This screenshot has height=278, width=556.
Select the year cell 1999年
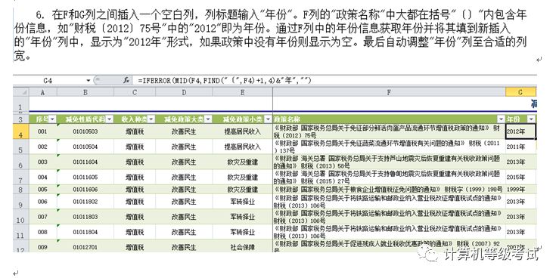[x=520, y=190]
